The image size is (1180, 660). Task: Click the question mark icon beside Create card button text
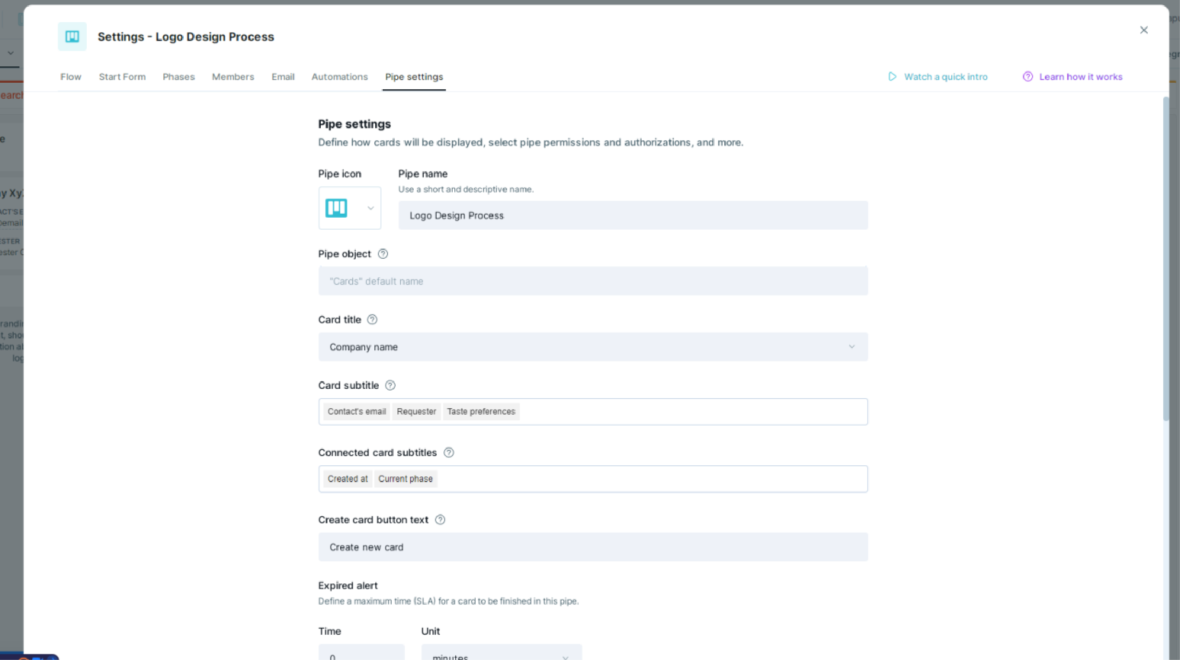tap(440, 520)
